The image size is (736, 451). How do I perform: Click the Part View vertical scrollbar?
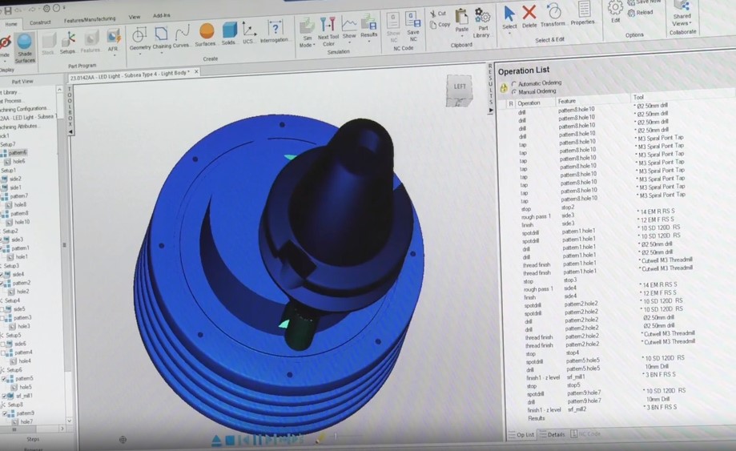tap(64, 244)
